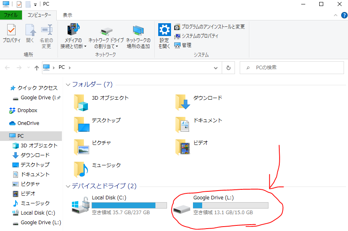
Task: Click プログラムのアンインストールと変更
Action: click(209, 27)
